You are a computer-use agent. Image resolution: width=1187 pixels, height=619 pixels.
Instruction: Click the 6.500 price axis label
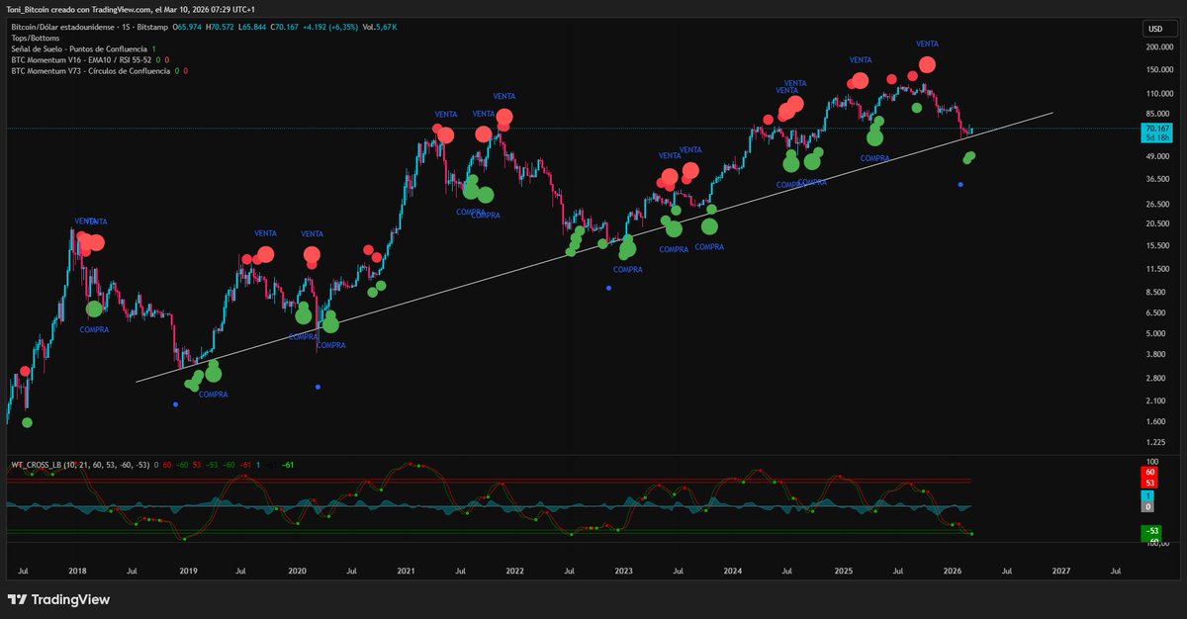[x=1153, y=312]
